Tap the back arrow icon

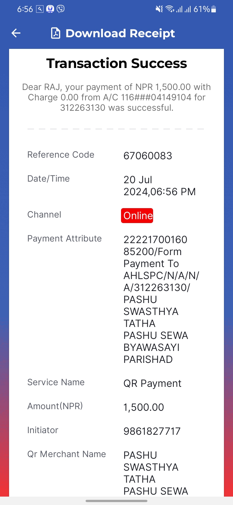16,33
